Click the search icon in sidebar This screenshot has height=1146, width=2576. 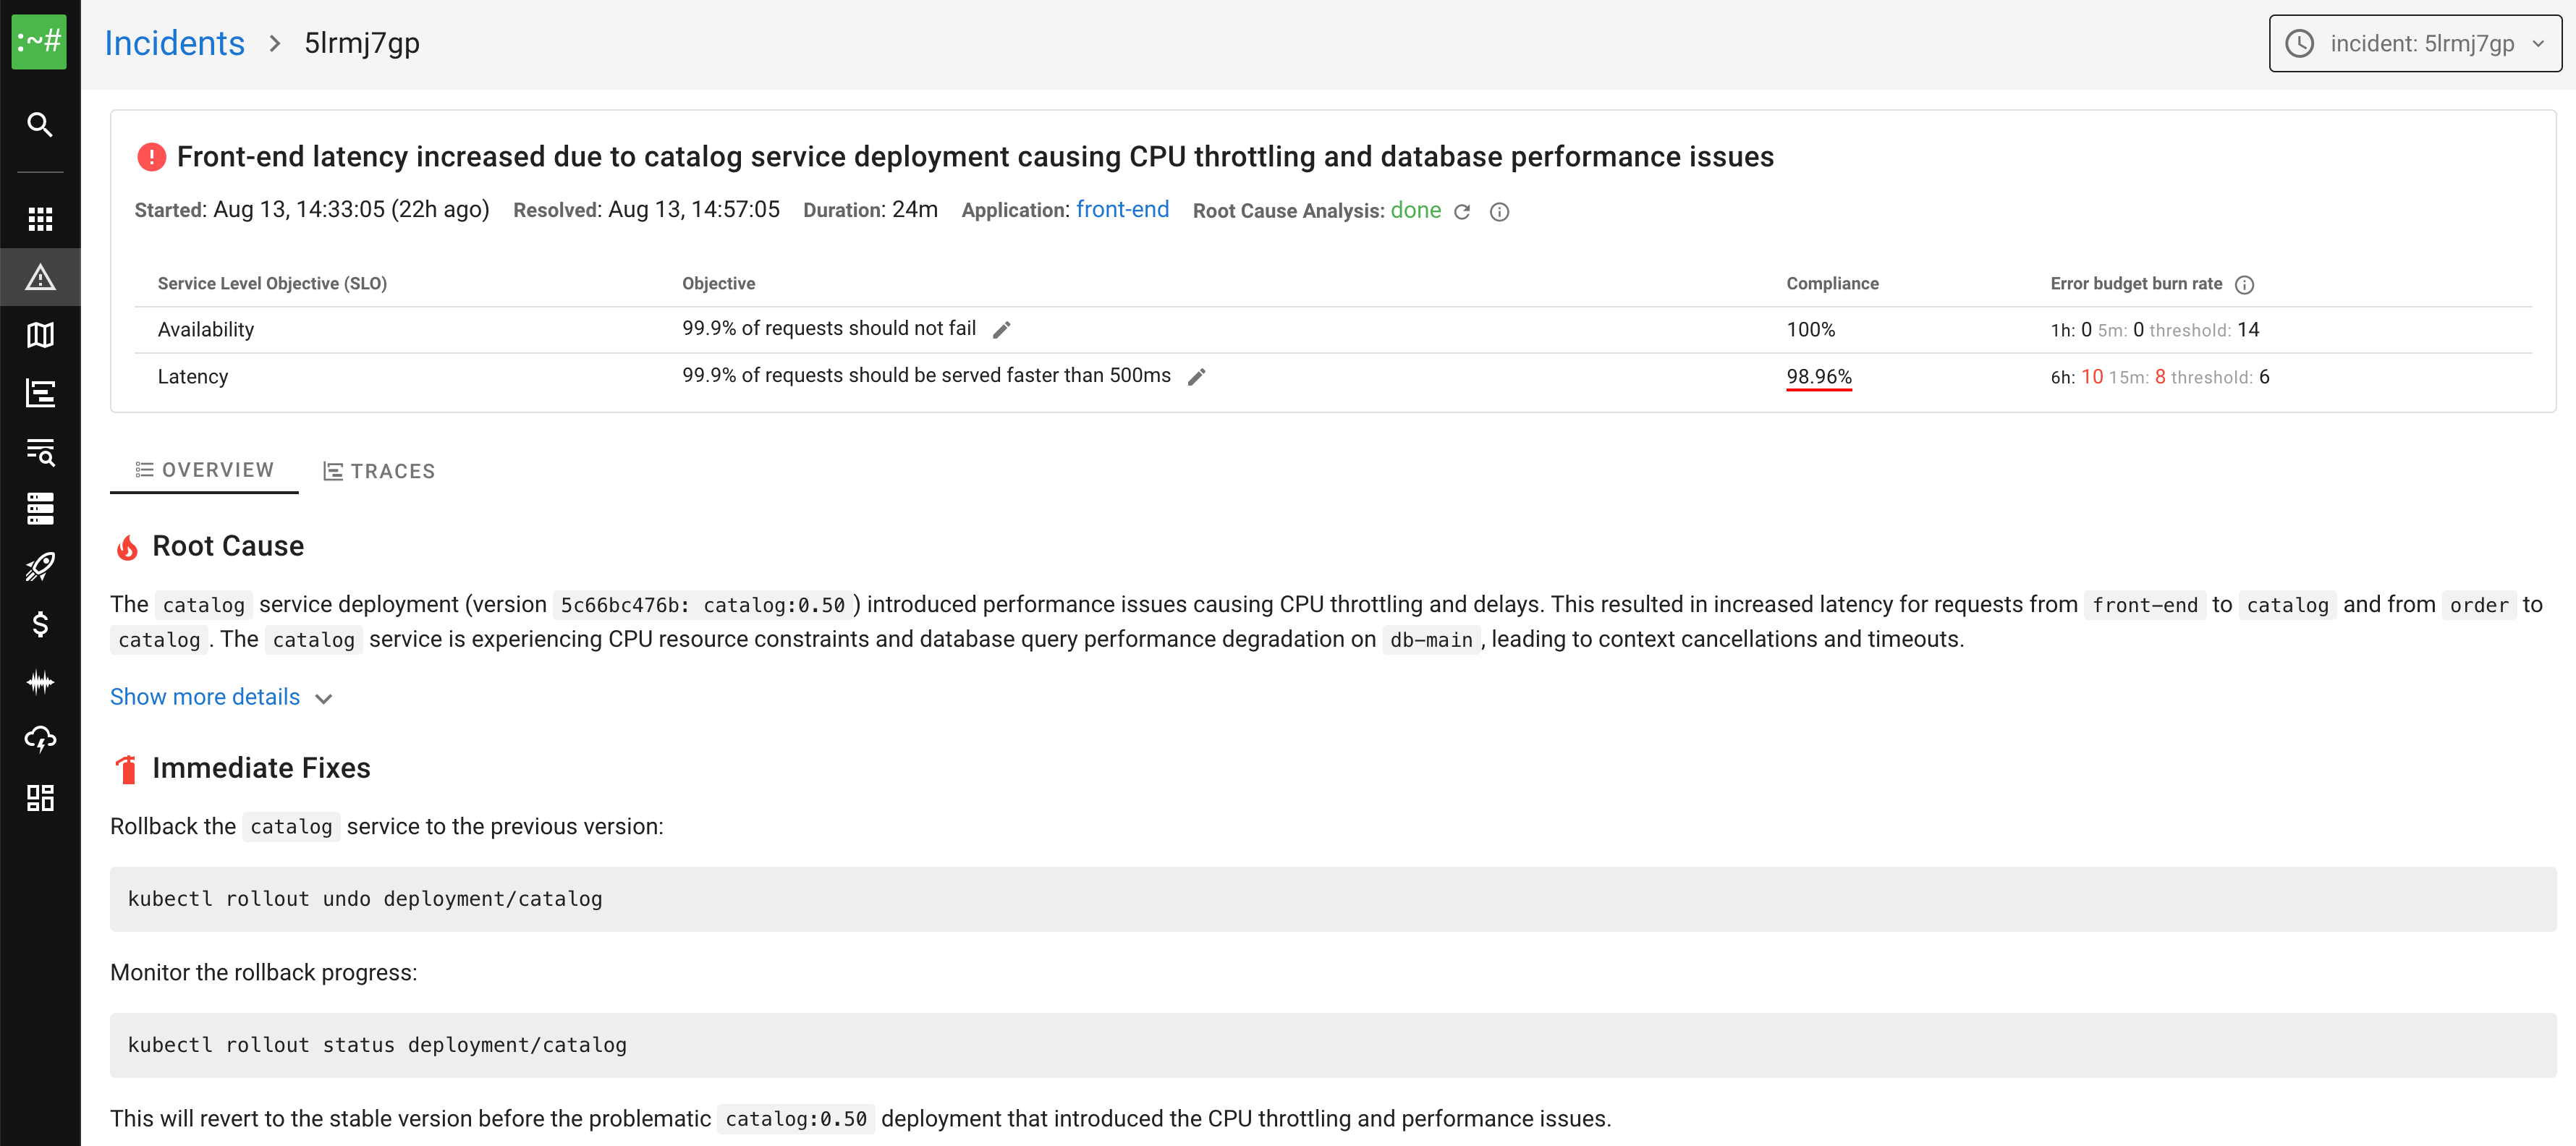click(x=40, y=124)
